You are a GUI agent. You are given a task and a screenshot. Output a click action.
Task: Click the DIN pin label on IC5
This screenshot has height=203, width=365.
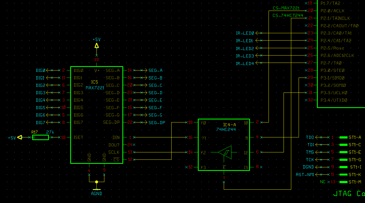point(116,137)
